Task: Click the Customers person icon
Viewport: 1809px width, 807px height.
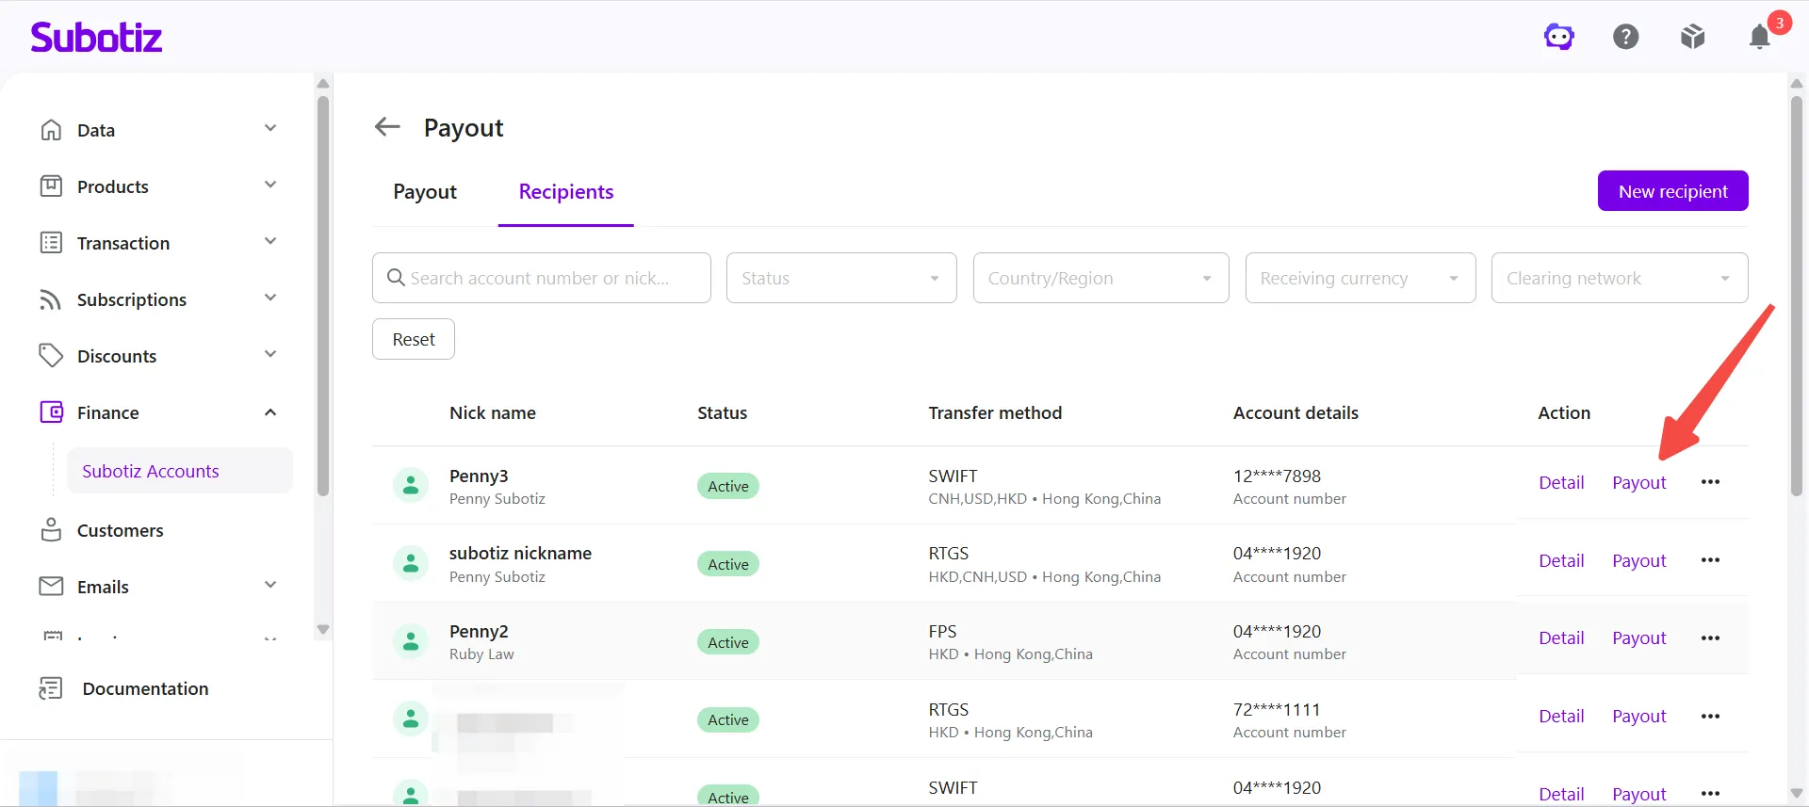Action: click(x=51, y=530)
